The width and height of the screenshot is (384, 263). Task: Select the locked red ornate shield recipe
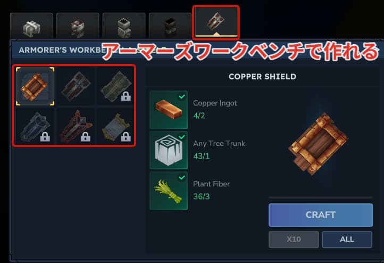[x=76, y=127]
